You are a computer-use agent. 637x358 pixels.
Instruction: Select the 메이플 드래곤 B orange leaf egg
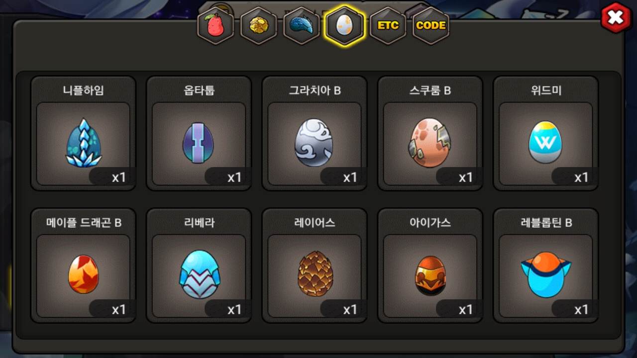click(x=83, y=274)
